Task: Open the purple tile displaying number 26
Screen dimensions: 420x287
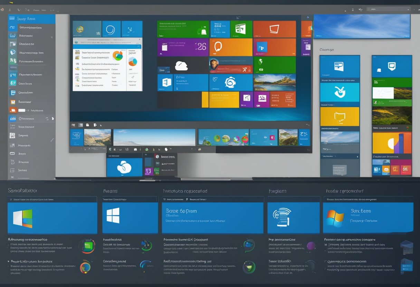Action: click(183, 47)
